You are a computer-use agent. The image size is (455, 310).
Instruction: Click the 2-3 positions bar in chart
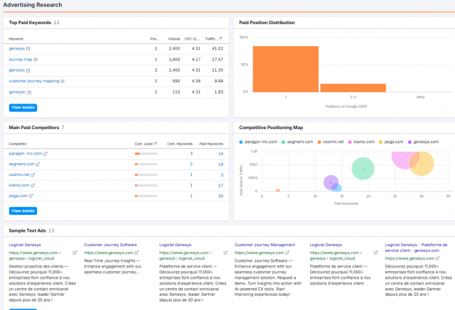click(353, 88)
